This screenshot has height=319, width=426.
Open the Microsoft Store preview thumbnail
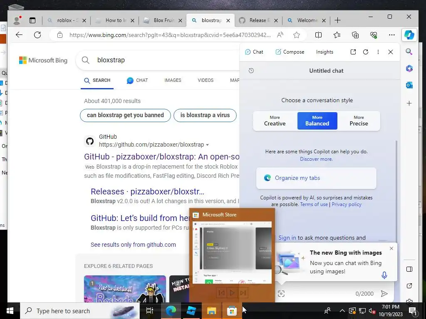232,253
